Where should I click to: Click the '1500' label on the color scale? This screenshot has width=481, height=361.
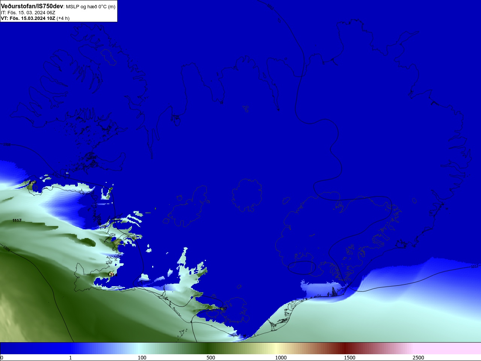coord(349,358)
